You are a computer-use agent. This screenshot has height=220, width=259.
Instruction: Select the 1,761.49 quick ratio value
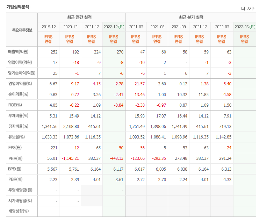tap(137, 127)
